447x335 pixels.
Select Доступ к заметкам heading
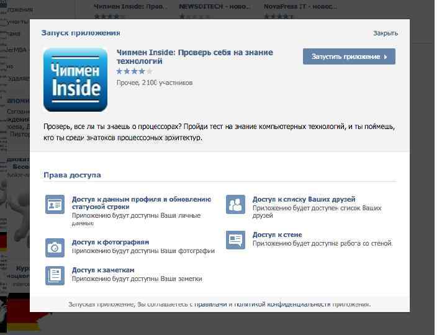(x=103, y=270)
